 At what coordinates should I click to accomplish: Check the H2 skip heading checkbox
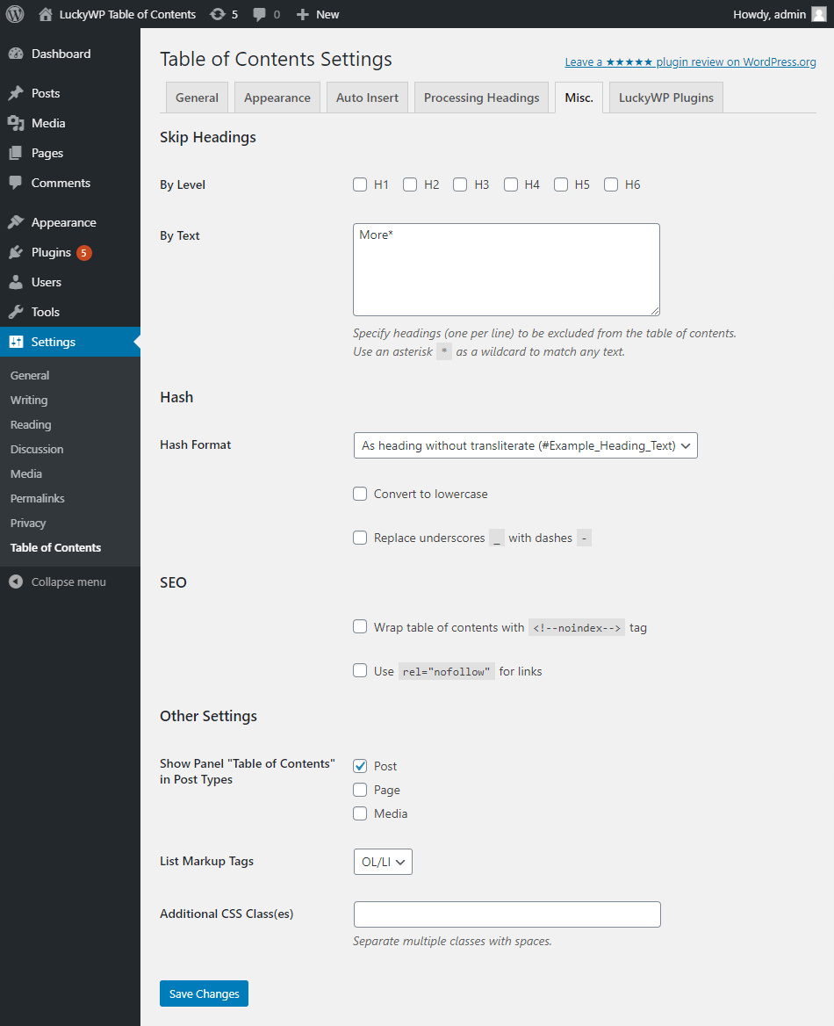click(410, 184)
